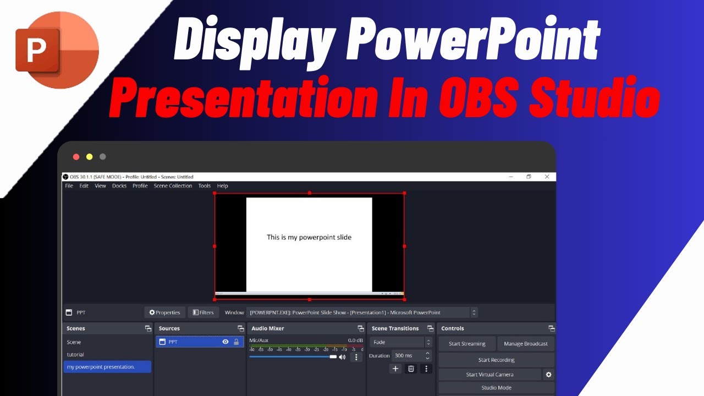The height and width of the screenshot is (396, 704).
Task: Mute the Mic/Aux speaker icon
Action: (342, 357)
